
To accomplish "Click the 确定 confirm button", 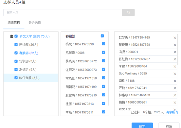I will click(x=142, y=126).
